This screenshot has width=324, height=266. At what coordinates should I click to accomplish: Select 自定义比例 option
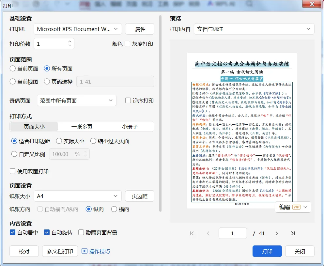14,154
